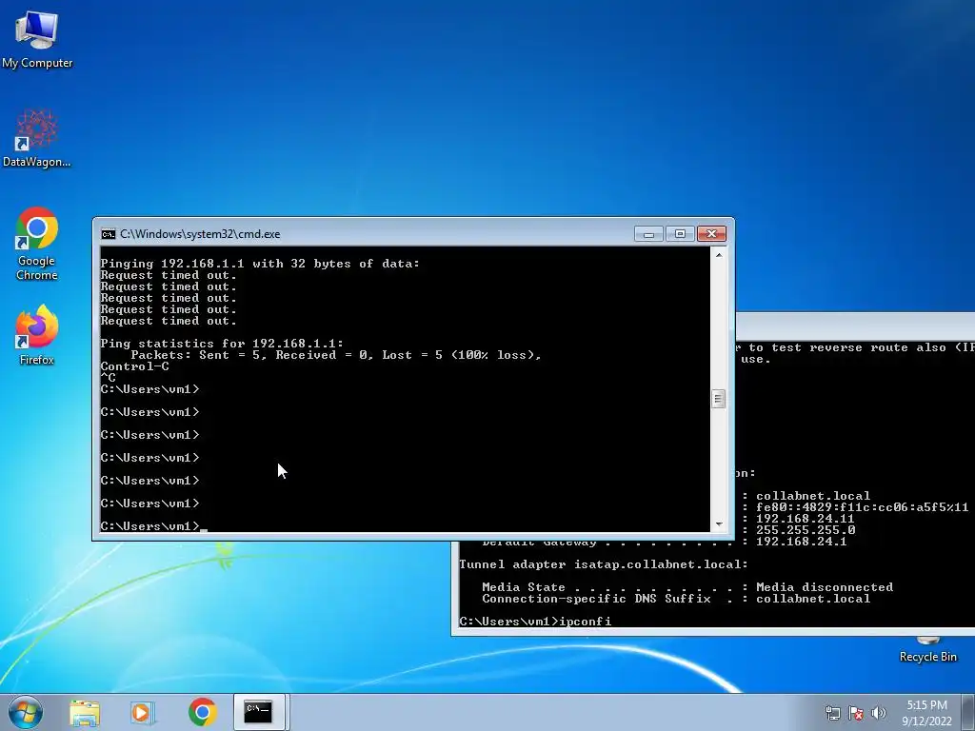This screenshot has height=731, width=975.
Task: Click gateway 192.168.24.1 in back window
Action: click(802, 542)
